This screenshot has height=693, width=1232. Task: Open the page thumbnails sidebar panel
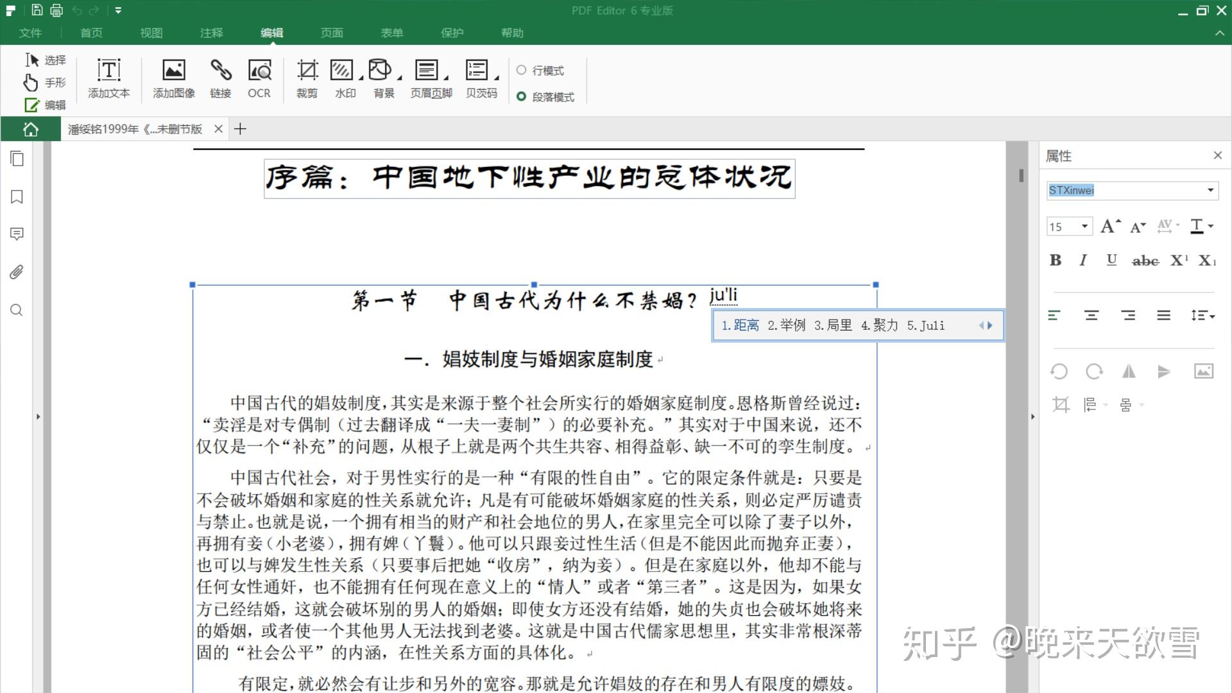tap(17, 158)
